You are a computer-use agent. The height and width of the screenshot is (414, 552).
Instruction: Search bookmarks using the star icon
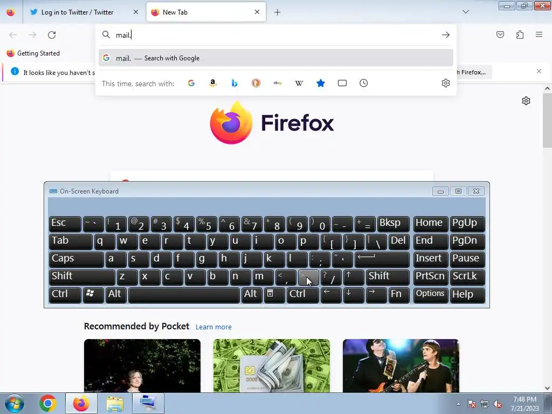pos(320,83)
